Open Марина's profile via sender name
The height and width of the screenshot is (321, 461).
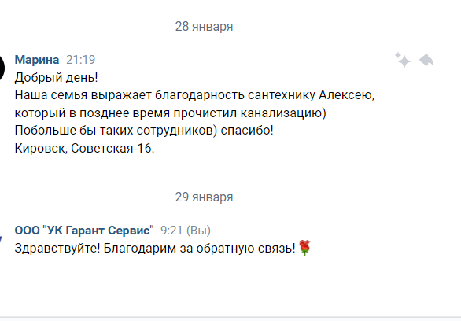pyautogui.click(x=37, y=60)
